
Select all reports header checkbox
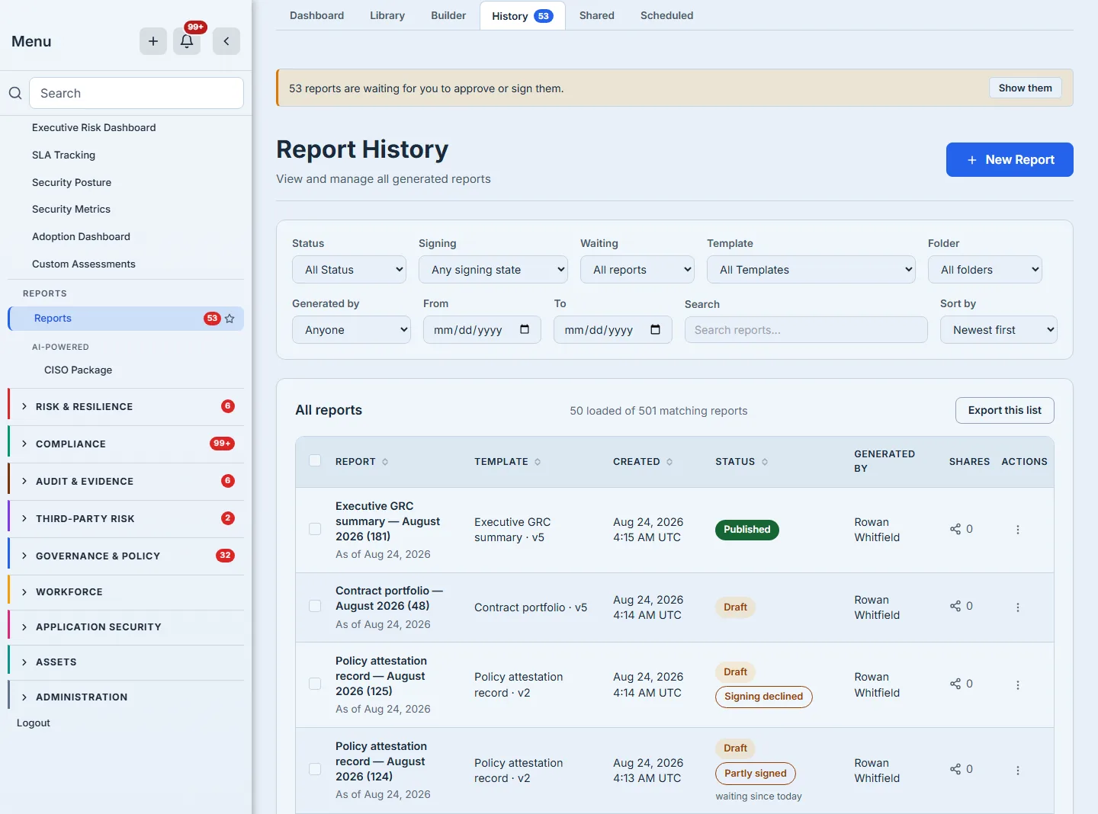click(315, 460)
